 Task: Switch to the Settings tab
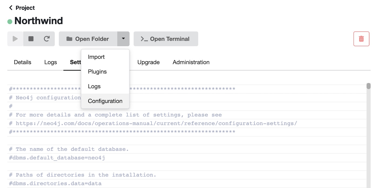click(75, 62)
